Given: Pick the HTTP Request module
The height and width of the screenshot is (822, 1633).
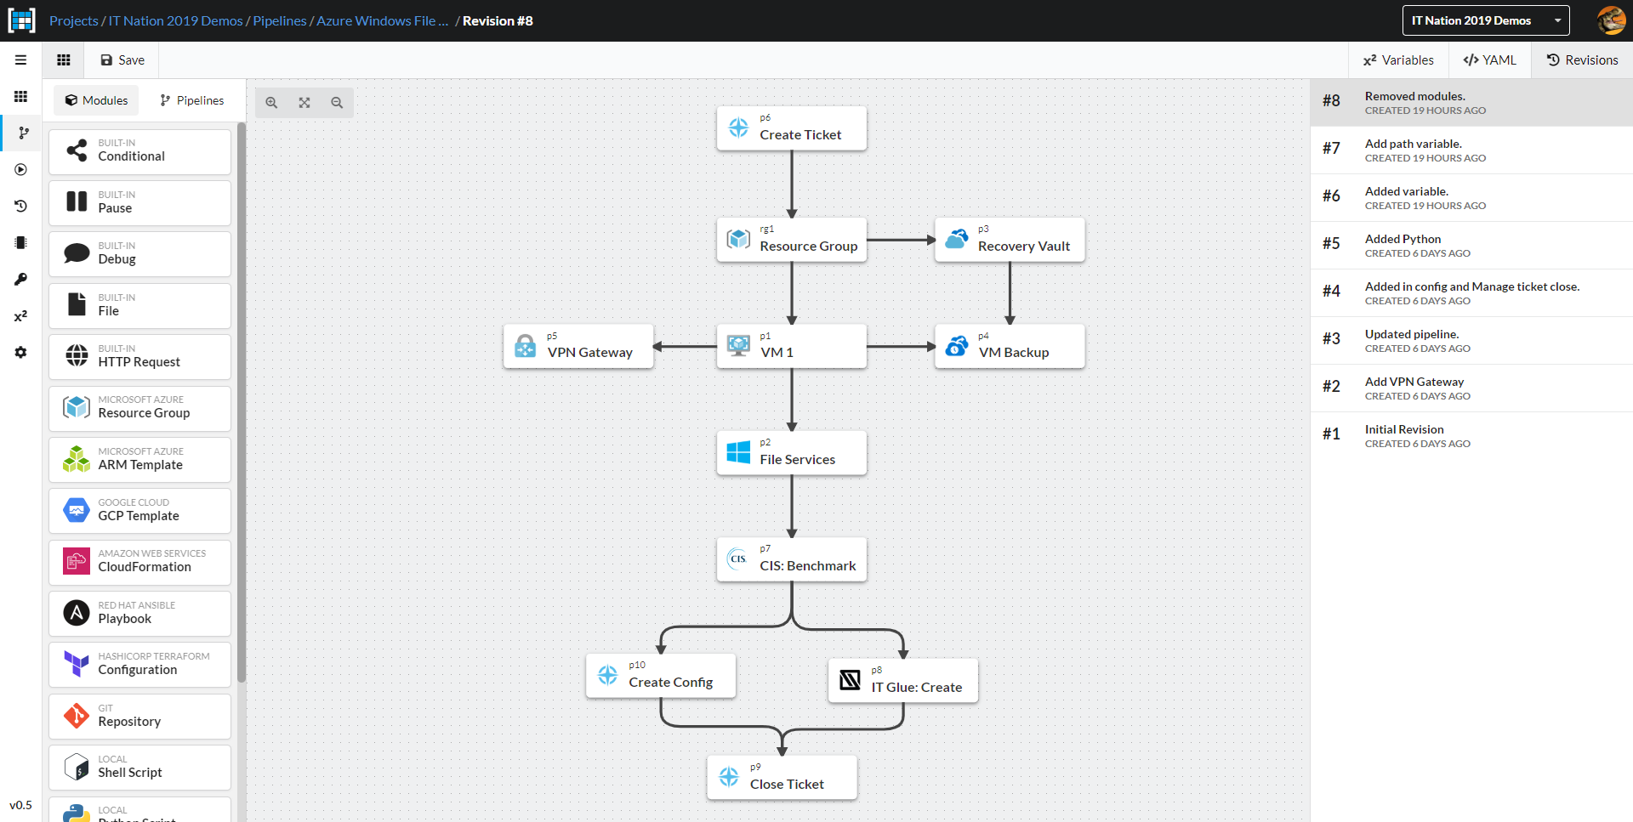Looking at the screenshot, I should pos(139,357).
